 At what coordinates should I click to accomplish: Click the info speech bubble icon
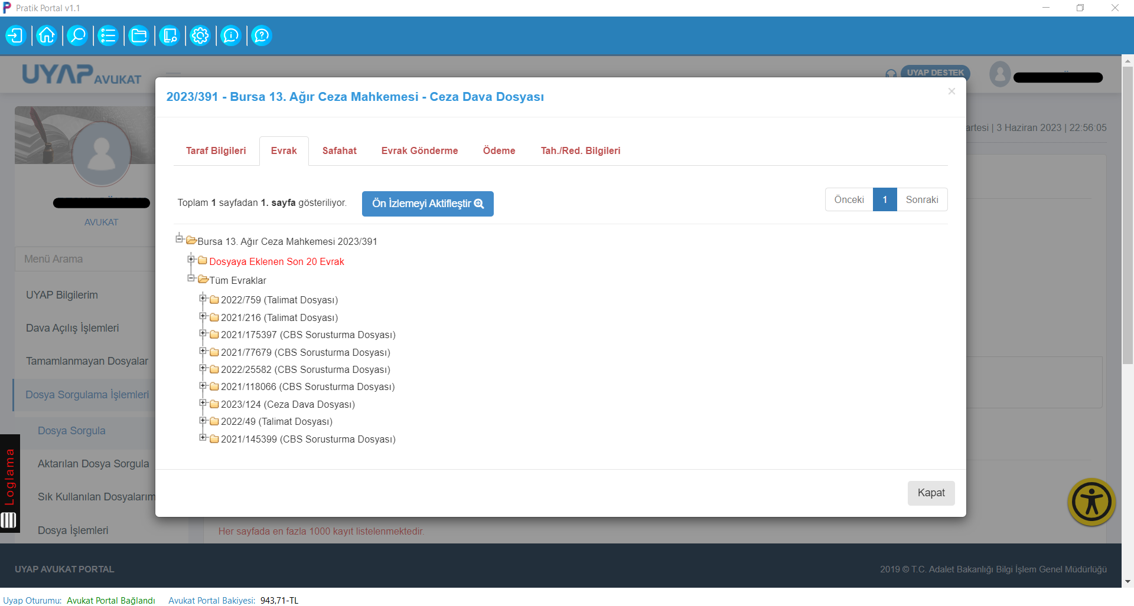point(231,36)
